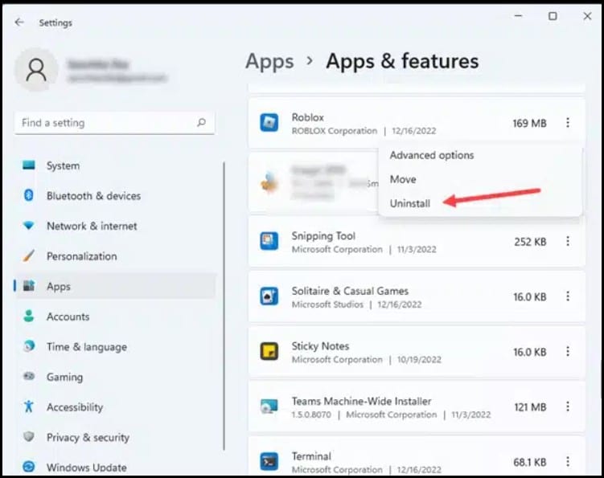Click inside the Find a setting field
The image size is (604, 478).
(x=114, y=123)
